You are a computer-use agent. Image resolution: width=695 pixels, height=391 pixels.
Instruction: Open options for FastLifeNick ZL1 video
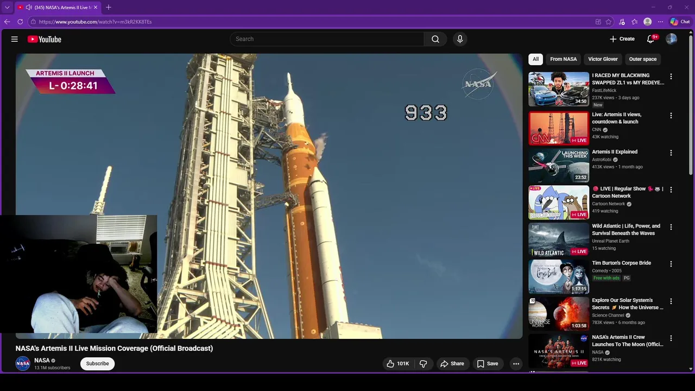click(671, 77)
